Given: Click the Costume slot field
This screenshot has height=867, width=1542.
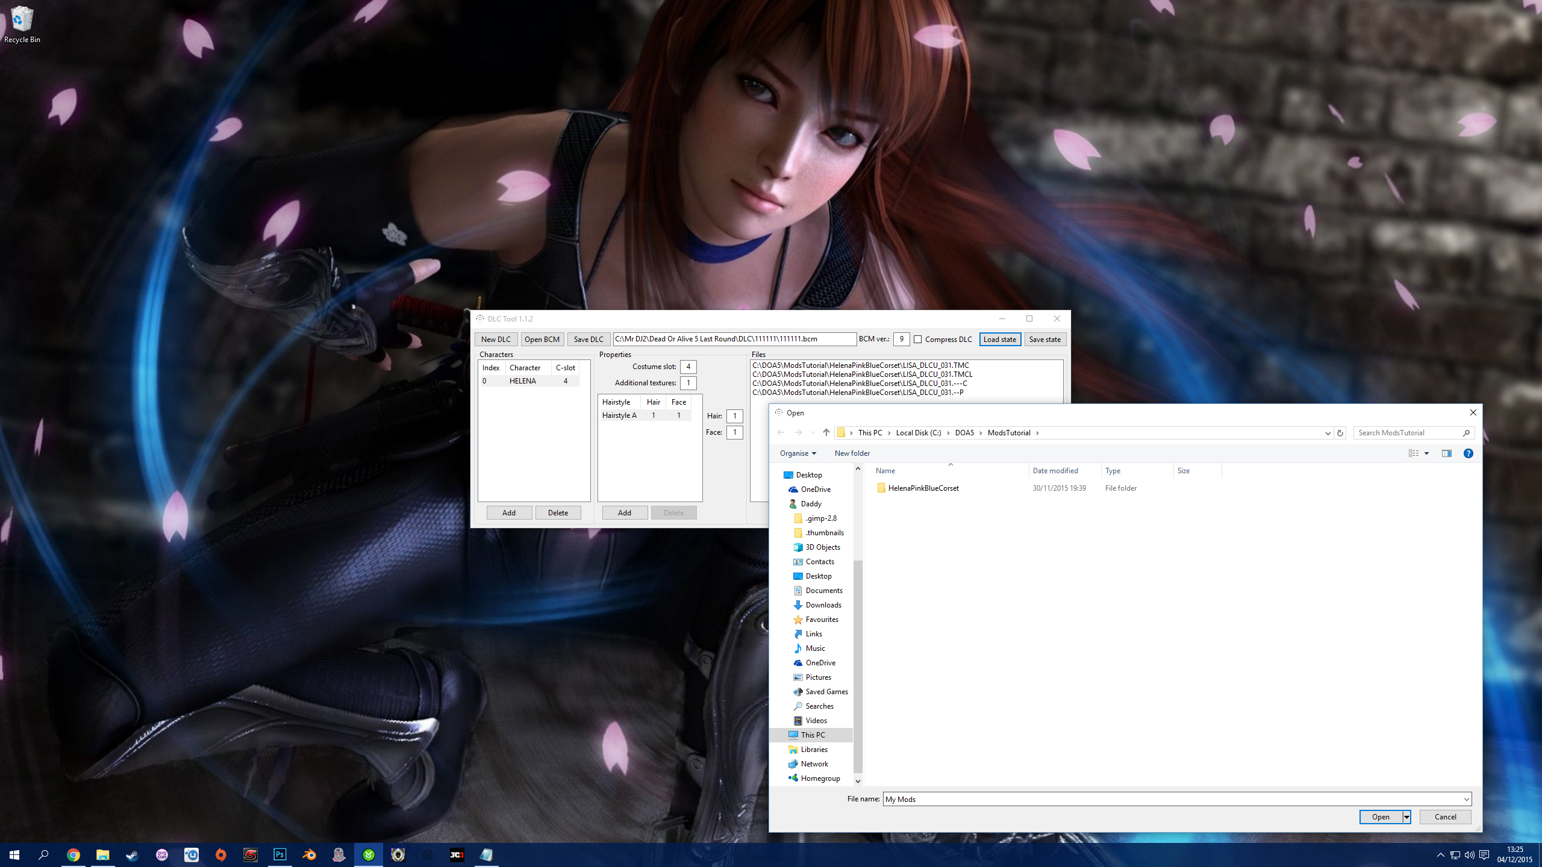Looking at the screenshot, I should click(x=688, y=367).
